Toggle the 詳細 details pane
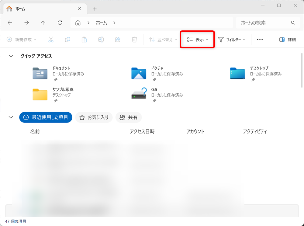This screenshot has height=226, width=304. click(x=287, y=40)
